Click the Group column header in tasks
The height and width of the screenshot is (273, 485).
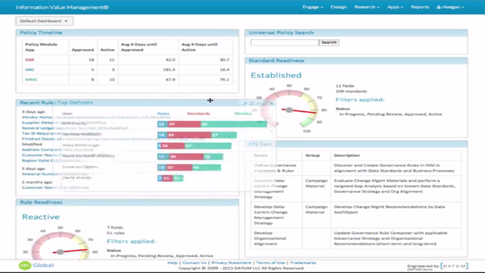[313, 155]
